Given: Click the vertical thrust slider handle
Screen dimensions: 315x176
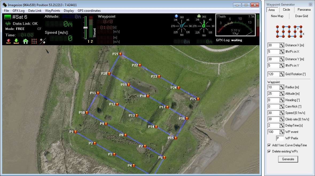Looking at the screenshot, I should point(85,28).
